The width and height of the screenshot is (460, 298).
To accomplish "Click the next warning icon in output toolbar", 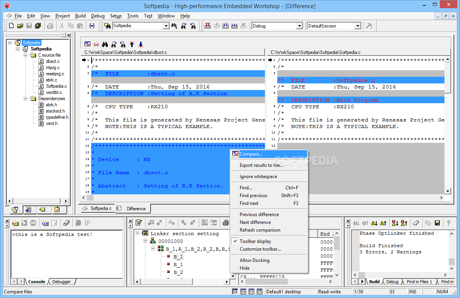I will (x=374, y=223).
